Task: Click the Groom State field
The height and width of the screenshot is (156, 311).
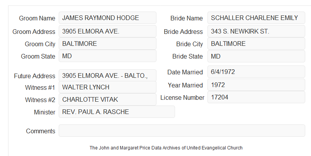Action: [x=107, y=56]
